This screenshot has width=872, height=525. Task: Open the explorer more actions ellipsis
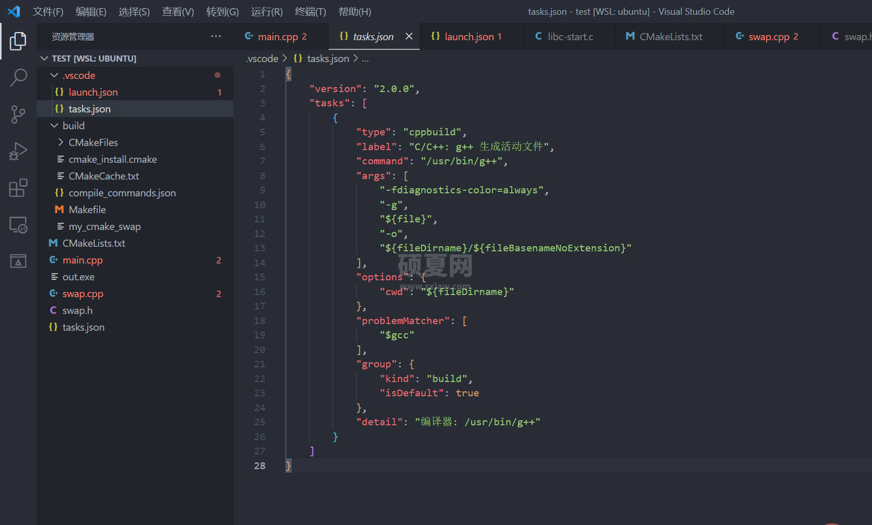[216, 36]
